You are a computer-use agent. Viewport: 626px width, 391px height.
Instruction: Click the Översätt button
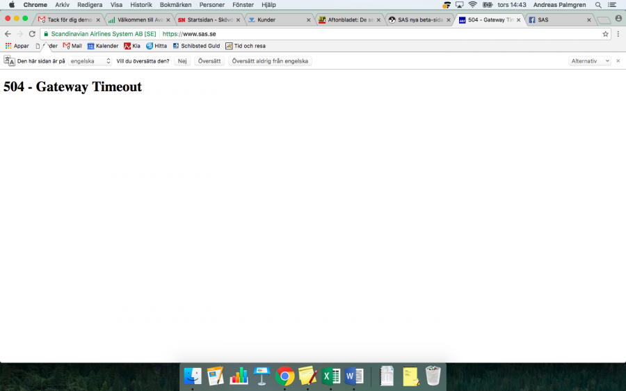(x=209, y=61)
